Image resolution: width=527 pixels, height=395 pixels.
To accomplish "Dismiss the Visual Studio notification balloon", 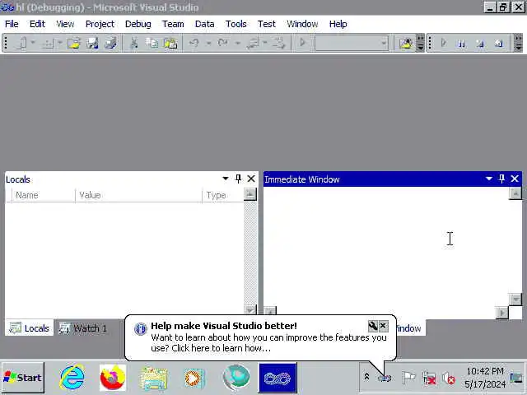I will pos(383,326).
